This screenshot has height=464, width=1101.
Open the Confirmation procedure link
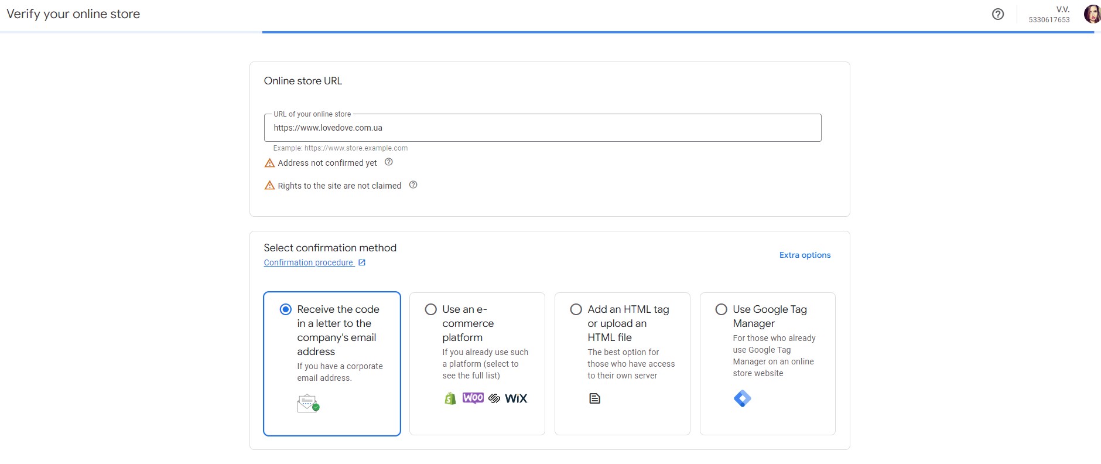pyautogui.click(x=309, y=262)
